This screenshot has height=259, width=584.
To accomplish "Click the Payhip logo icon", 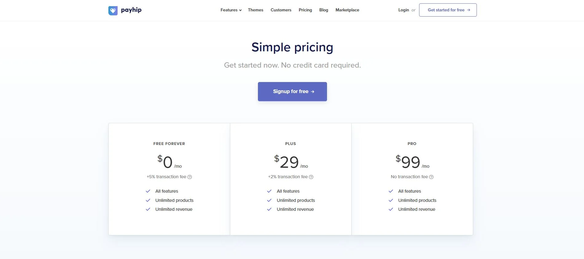I will coord(113,10).
